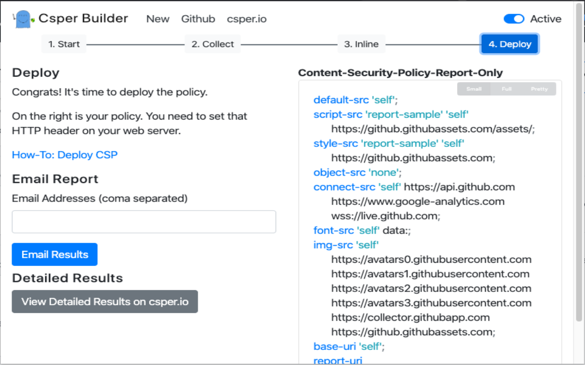Click View Detailed Results on csper.io
This screenshot has width=585, height=365.
(105, 302)
